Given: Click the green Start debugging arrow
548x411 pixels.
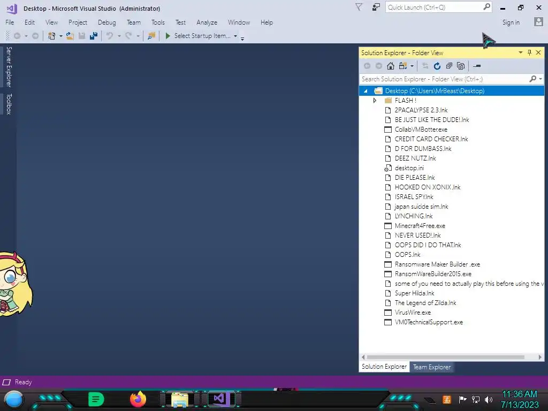Looking at the screenshot, I should click(168, 36).
